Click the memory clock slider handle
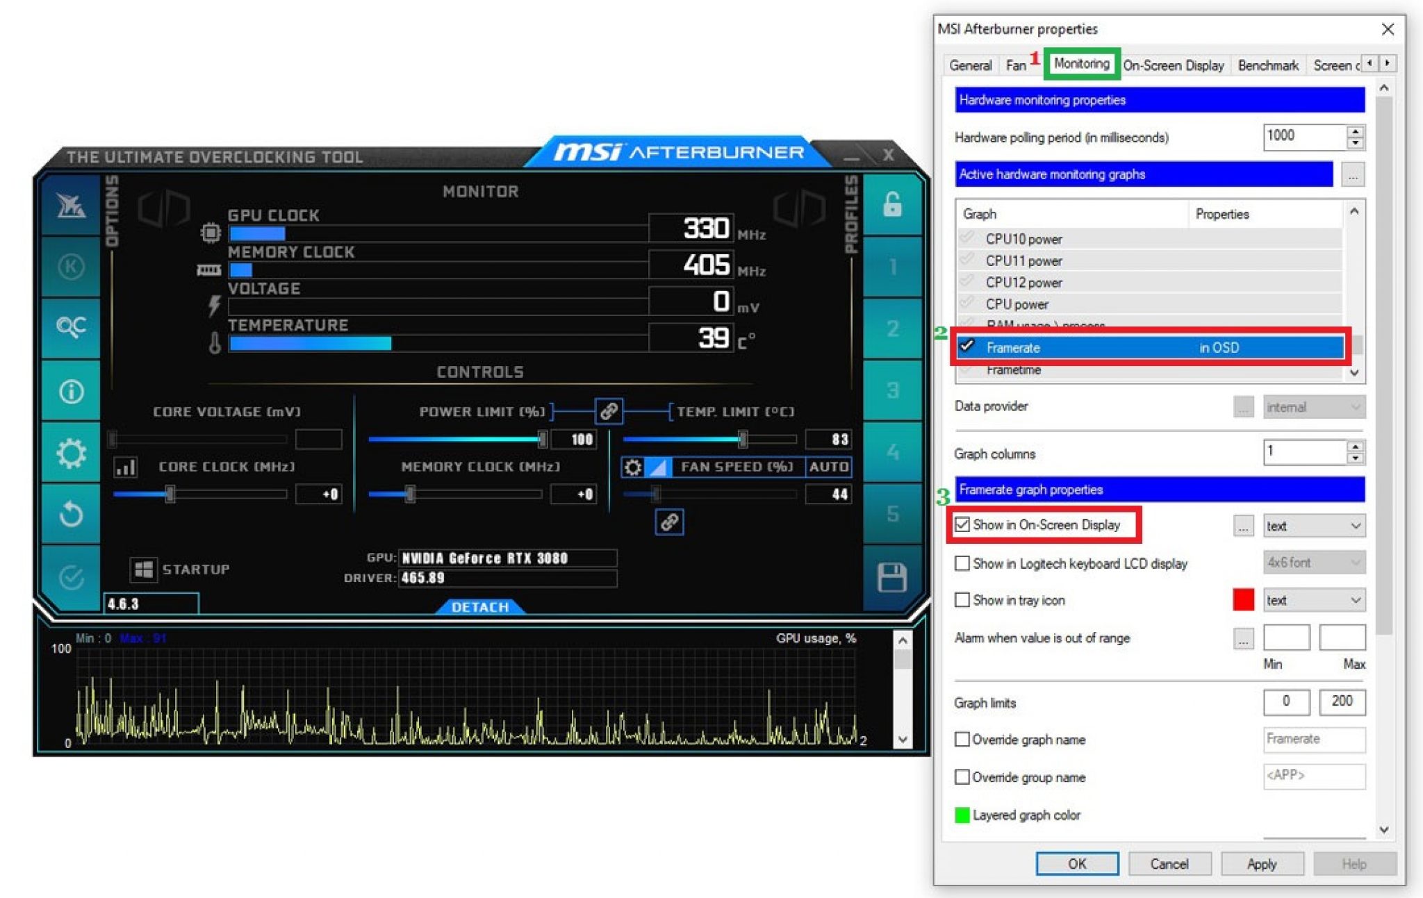The width and height of the screenshot is (1423, 898). pos(411,494)
